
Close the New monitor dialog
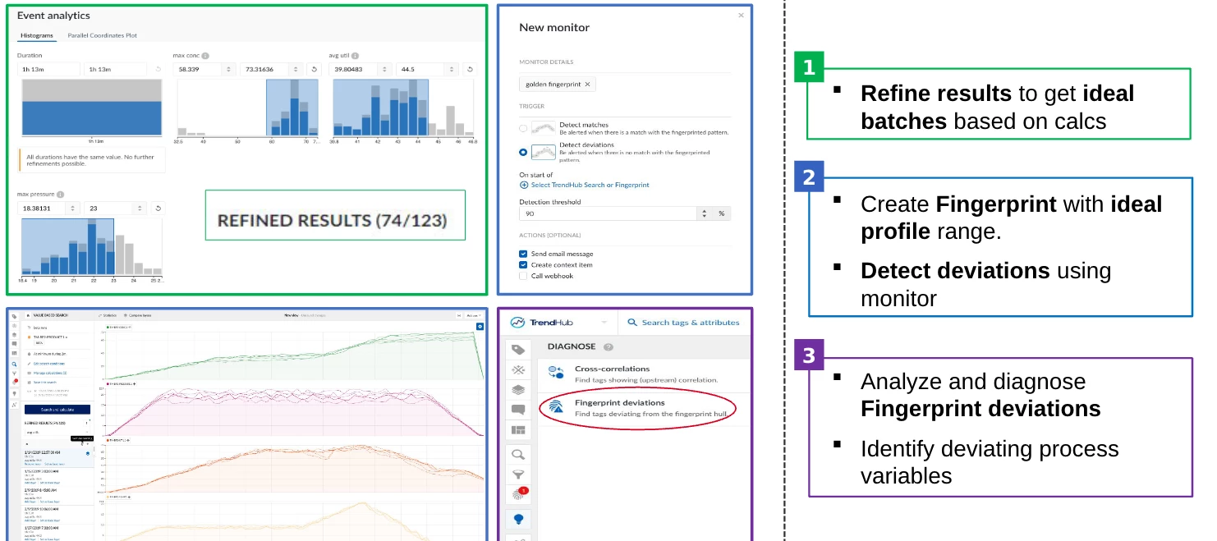(741, 15)
